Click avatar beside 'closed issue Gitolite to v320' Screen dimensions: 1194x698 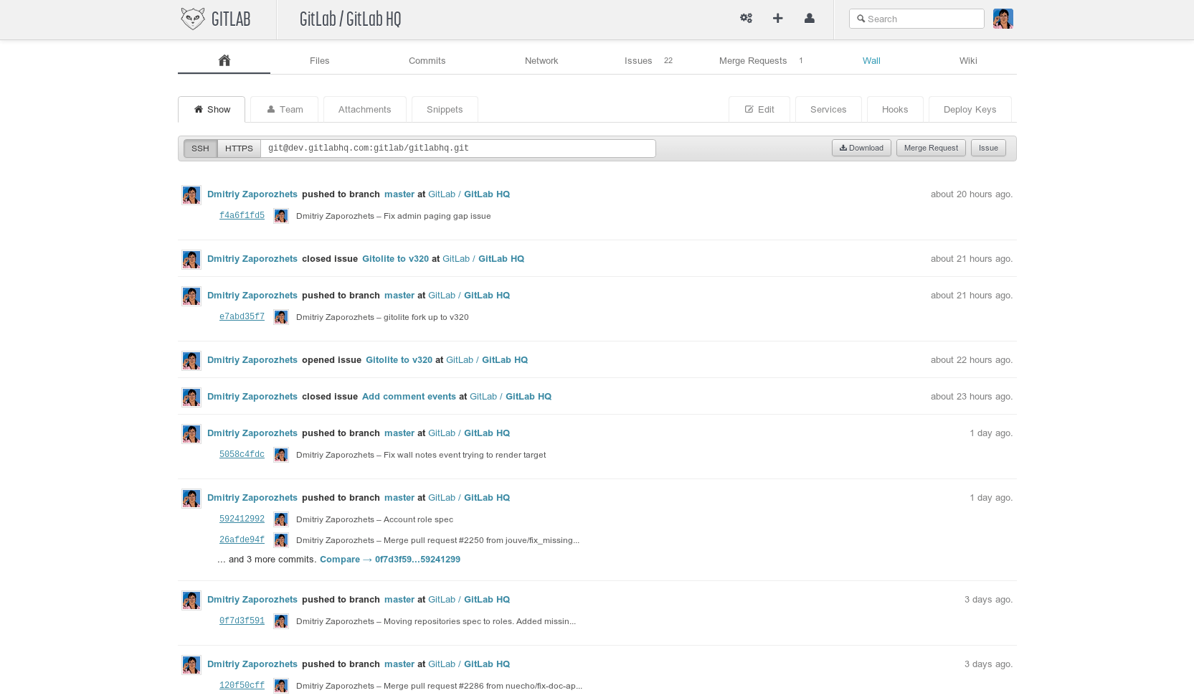point(191,260)
